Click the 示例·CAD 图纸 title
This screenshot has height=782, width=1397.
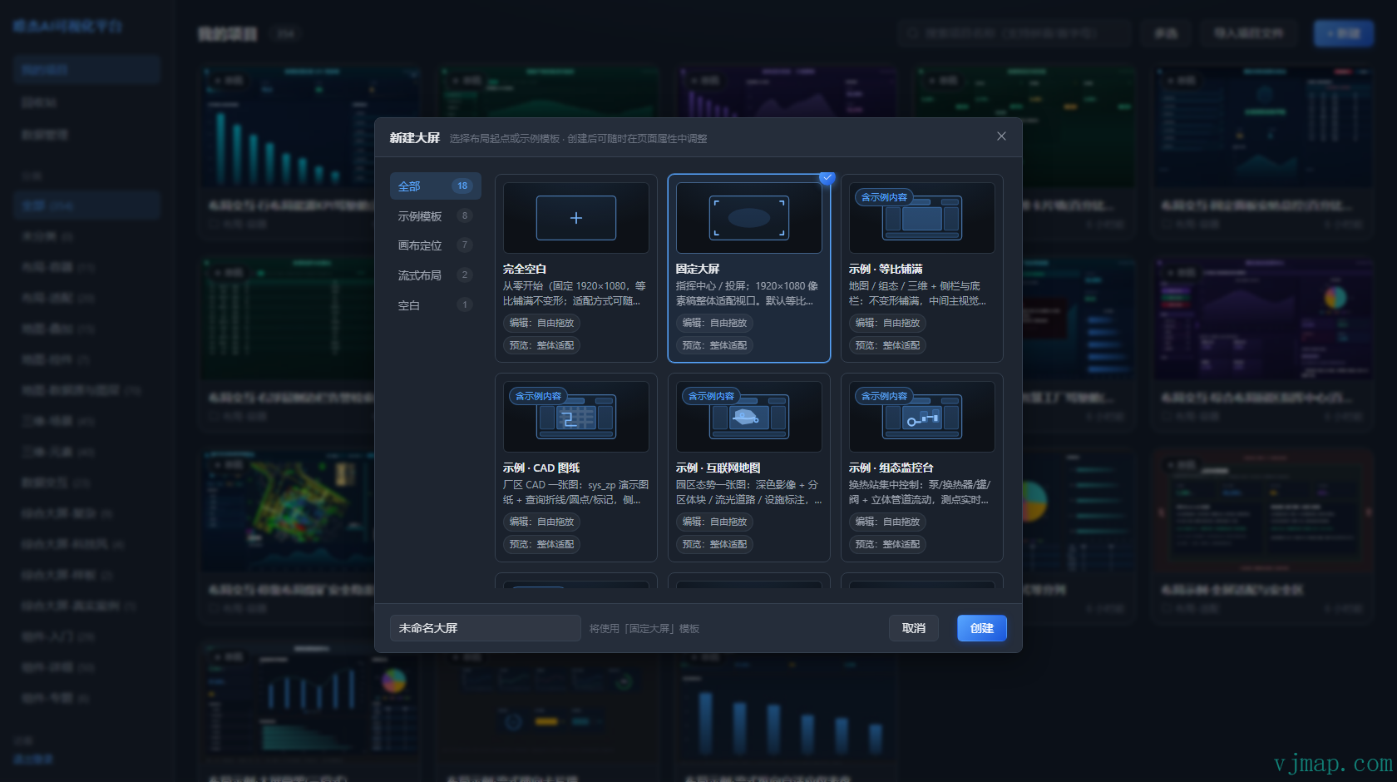(x=541, y=468)
